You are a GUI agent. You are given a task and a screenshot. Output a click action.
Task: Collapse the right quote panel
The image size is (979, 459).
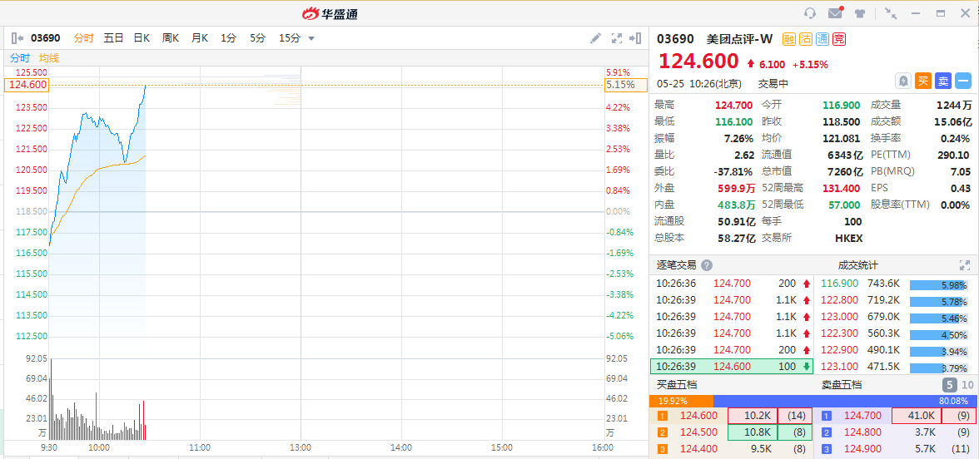pyautogui.click(x=637, y=38)
